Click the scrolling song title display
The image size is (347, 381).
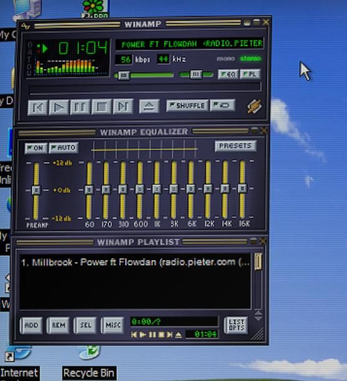coord(190,44)
